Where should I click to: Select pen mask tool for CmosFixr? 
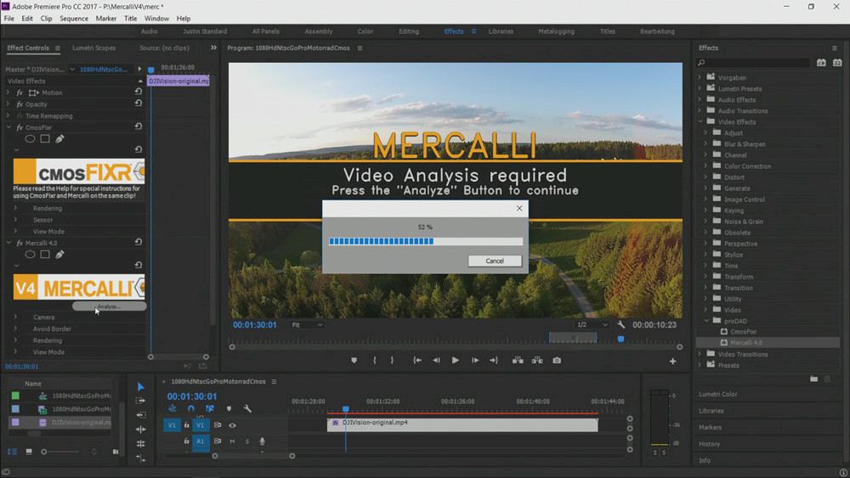(x=59, y=138)
